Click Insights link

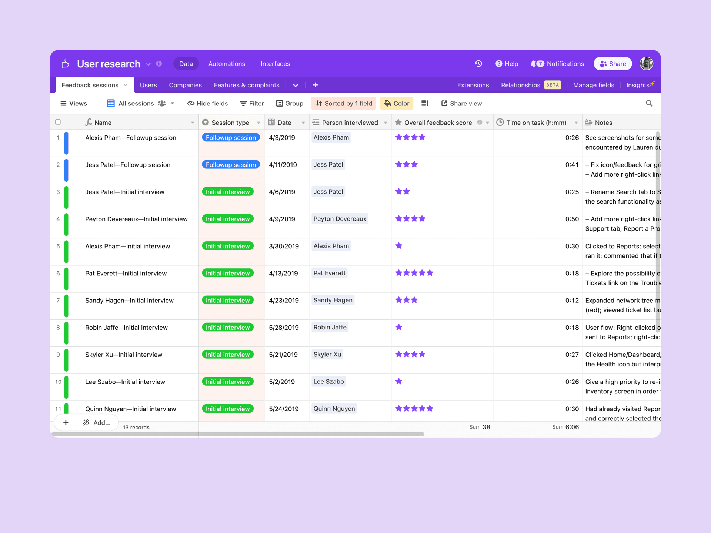point(640,85)
